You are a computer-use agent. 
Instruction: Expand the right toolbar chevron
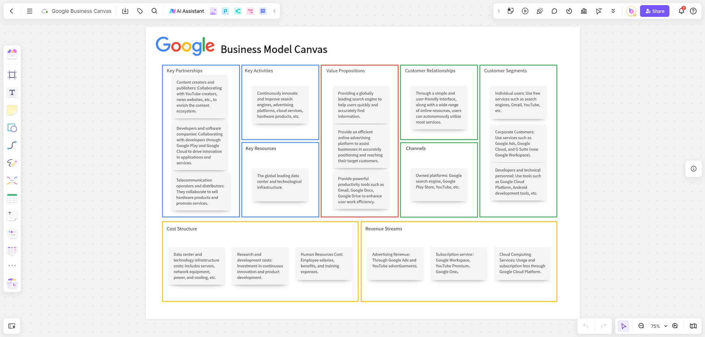point(499,11)
